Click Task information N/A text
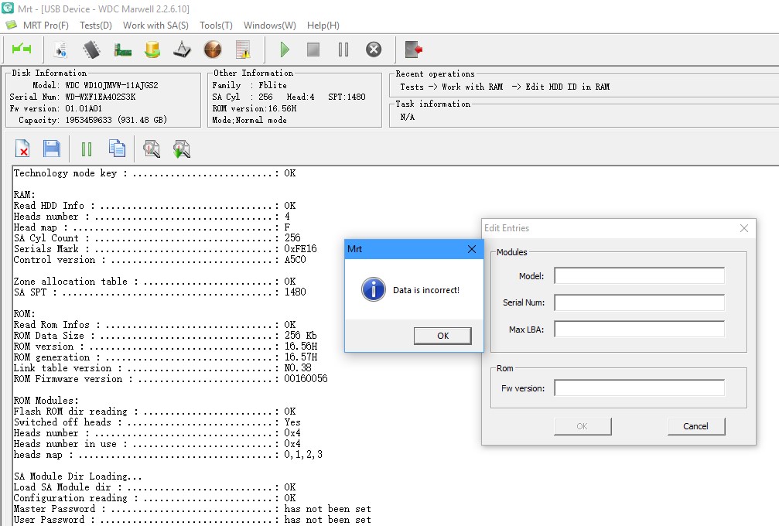The height and width of the screenshot is (526, 779). pos(407,118)
